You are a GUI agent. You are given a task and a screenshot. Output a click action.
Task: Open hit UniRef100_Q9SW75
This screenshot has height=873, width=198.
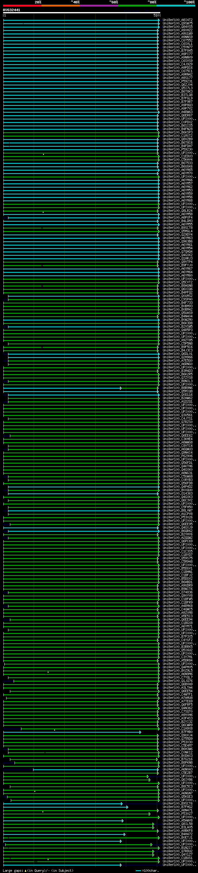tap(177, 24)
